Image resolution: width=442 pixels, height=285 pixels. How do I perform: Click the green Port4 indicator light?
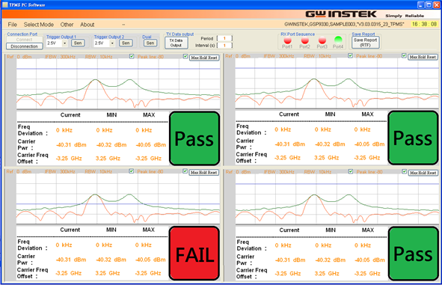[338, 40]
